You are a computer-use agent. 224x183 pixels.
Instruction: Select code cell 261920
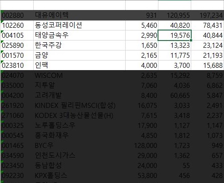(17, 106)
